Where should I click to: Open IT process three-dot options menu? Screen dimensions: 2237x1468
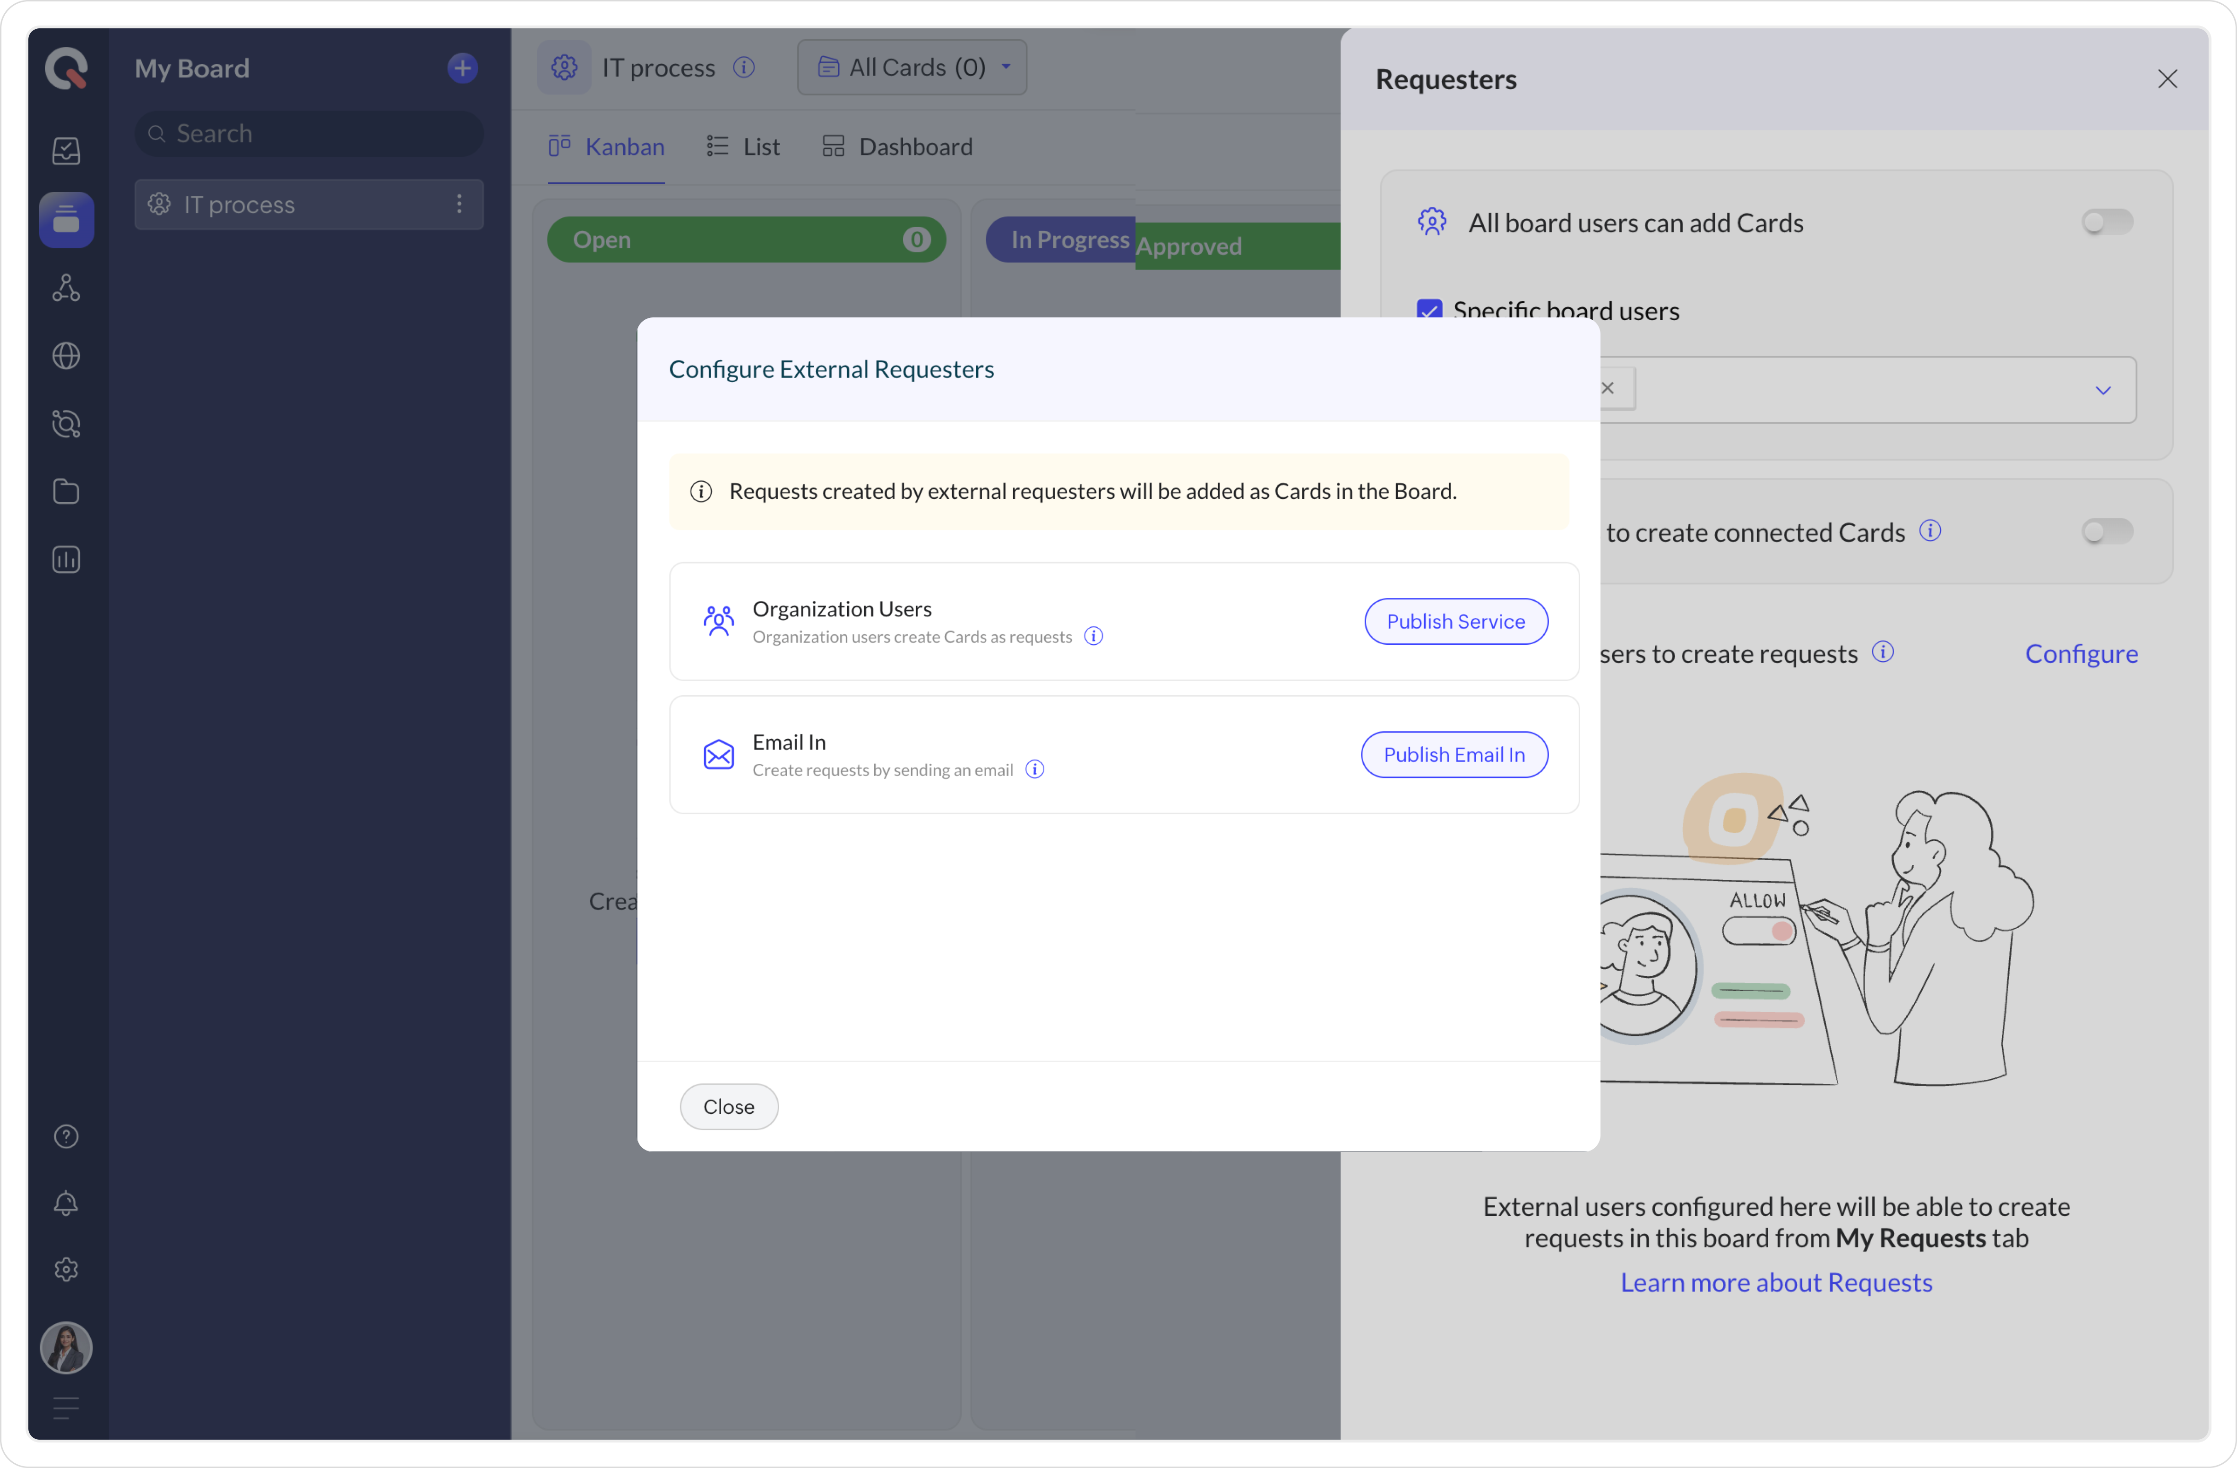(459, 204)
